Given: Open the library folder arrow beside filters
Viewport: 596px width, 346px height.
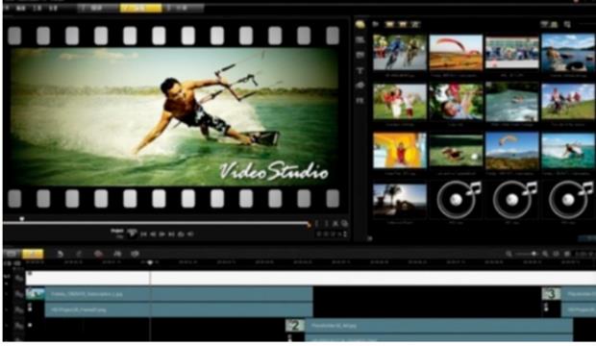Looking at the screenshot, I should pyautogui.click(x=376, y=24).
